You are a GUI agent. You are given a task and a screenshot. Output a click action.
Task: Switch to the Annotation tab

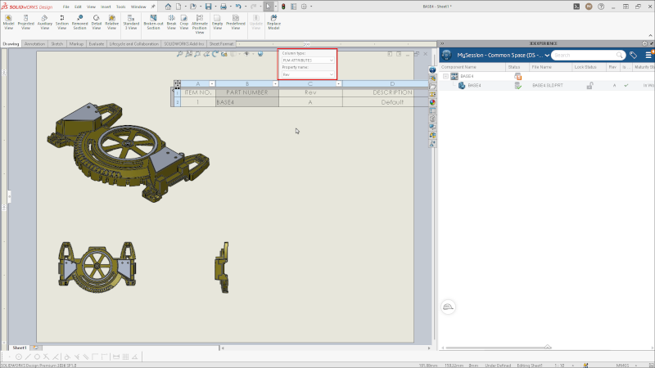[x=35, y=43]
